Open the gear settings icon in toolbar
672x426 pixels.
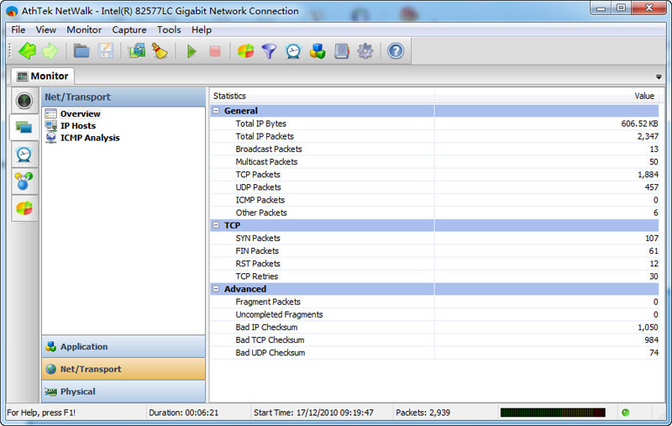pos(365,51)
